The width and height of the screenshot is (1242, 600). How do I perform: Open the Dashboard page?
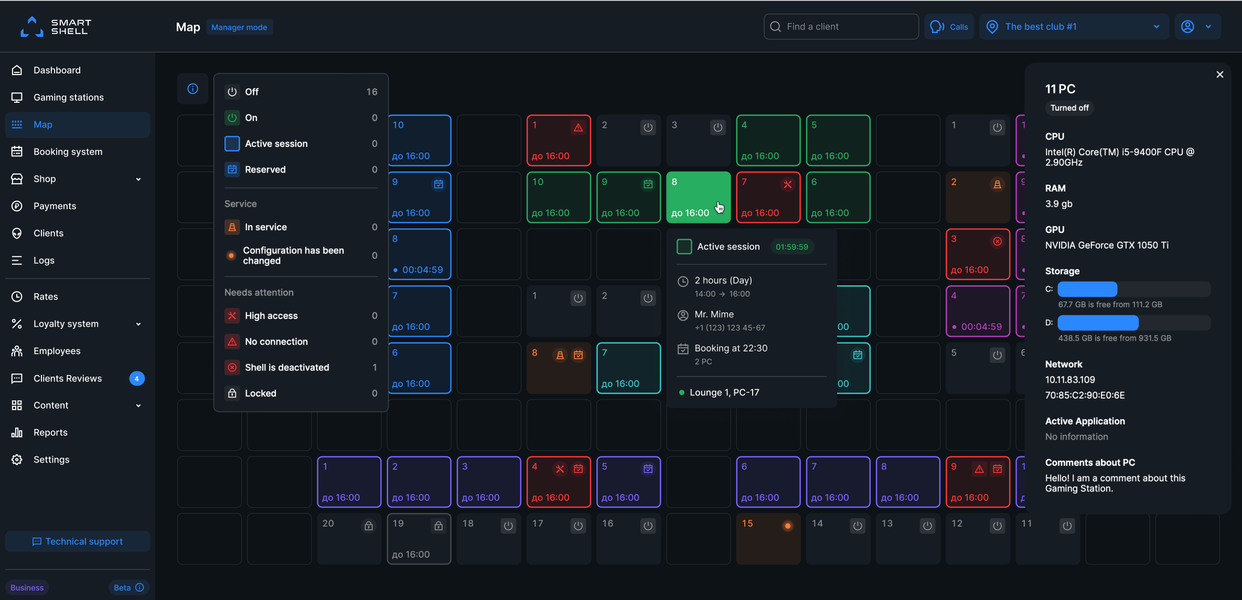click(78, 70)
